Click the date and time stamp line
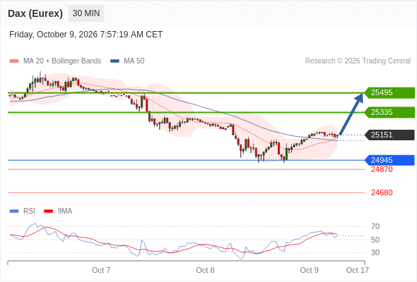Viewport: 417px width, 282px height. point(86,35)
